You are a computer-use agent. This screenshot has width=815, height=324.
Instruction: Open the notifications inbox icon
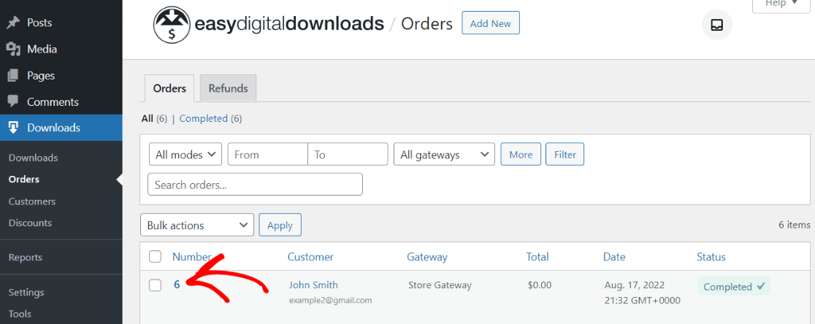716,25
